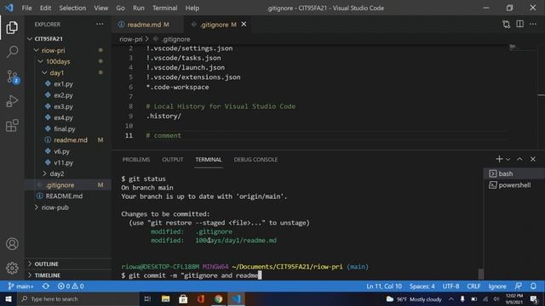Image resolution: width=545 pixels, height=306 pixels.
Task: Open Microsoft Store from the taskbar
Action: coord(183,298)
